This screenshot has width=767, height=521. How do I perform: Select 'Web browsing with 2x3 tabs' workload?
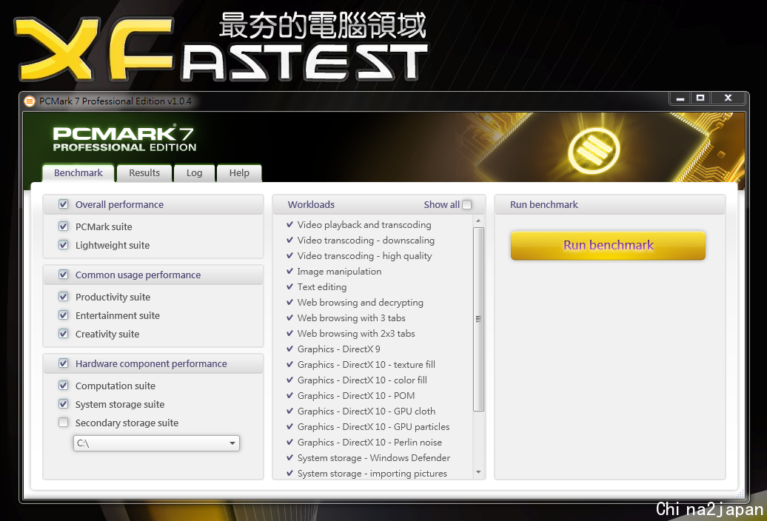point(356,334)
